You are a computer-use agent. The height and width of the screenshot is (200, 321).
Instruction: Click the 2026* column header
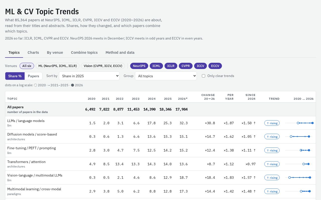tap(183, 99)
